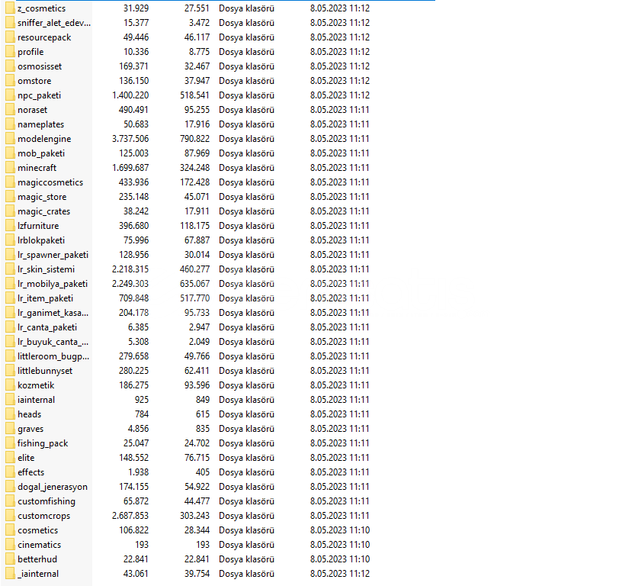Click size value 1.400.220 for npc_paketi
Image resolution: width=619 pixels, height=586 pixels.
tap(130, 95)
